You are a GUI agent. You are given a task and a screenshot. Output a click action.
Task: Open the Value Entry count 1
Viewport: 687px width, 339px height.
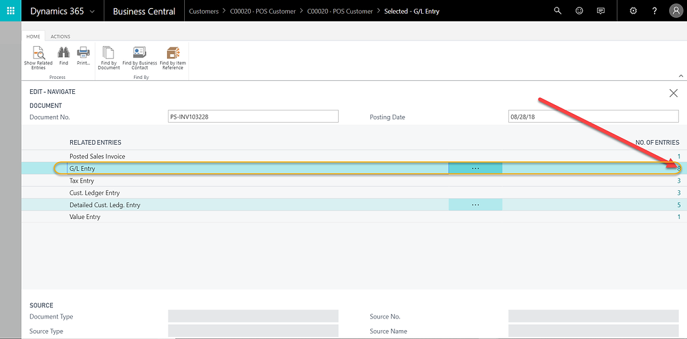coord(679,217)
